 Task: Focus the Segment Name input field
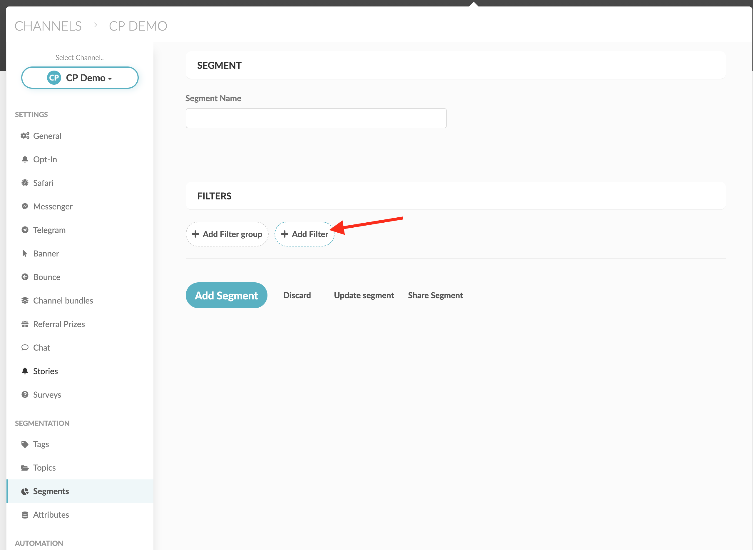pos(316,118)
